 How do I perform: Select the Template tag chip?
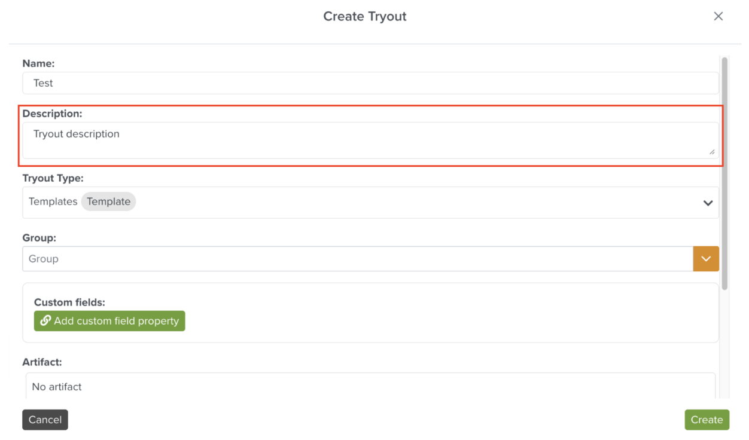[x=108, y=202]
